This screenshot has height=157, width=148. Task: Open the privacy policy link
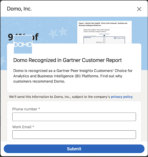pyautogui.click(x=122, y=97)
